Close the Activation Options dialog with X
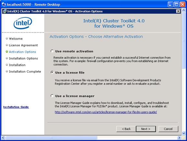 click(178, 11)
